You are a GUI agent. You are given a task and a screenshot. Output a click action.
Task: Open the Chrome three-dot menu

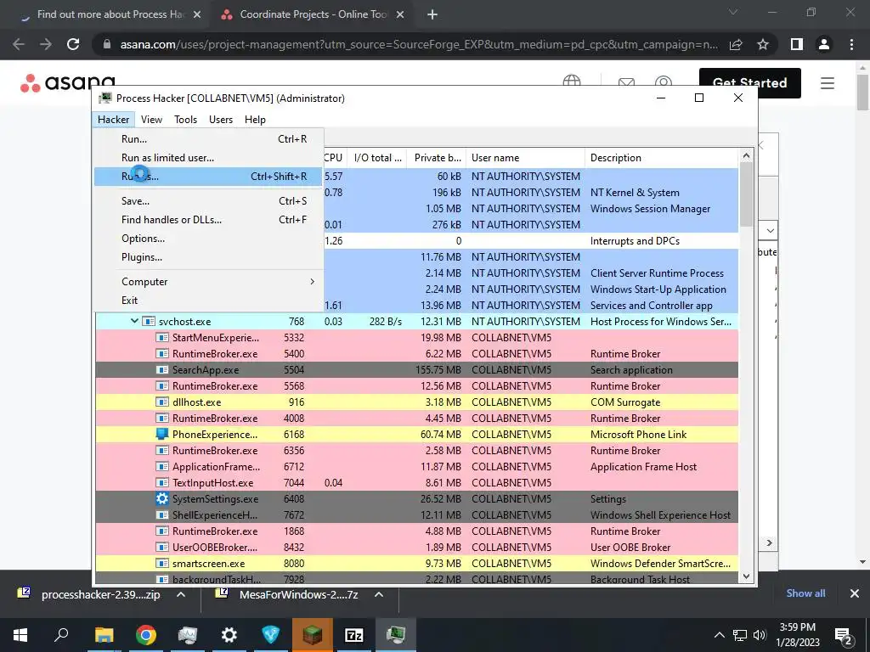[x=851, y=44]
